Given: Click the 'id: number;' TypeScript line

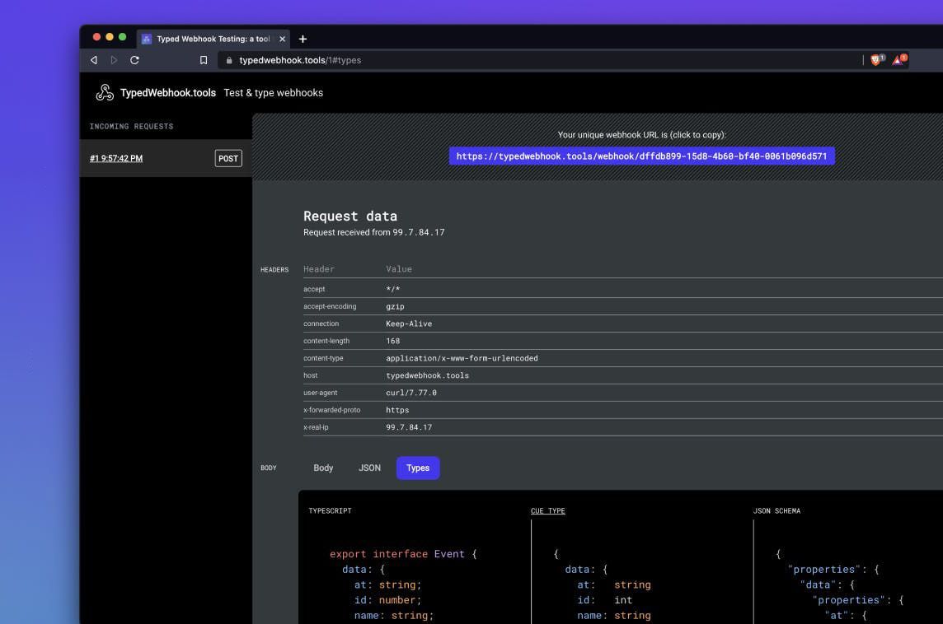Looking at the screenshot, I should click(388, 600).
